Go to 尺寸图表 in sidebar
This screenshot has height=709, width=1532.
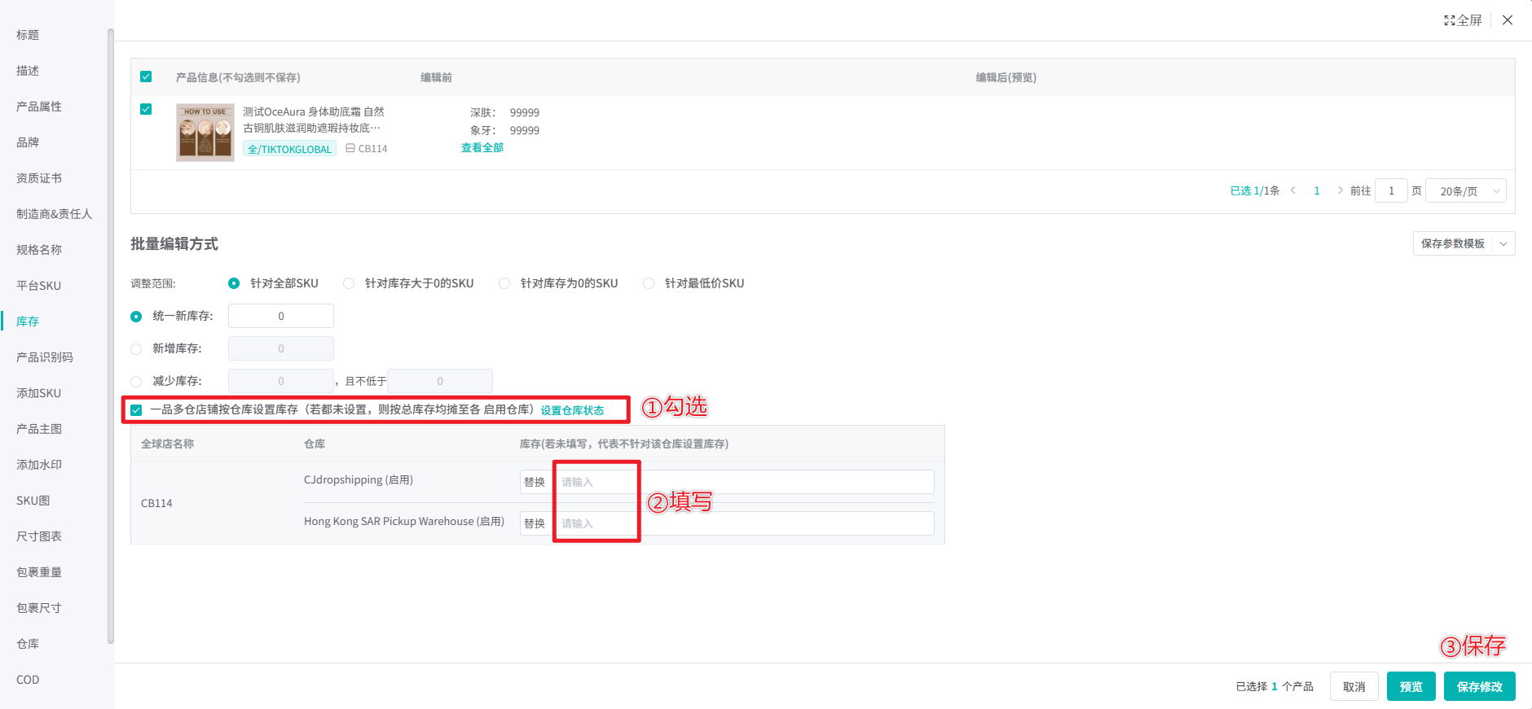point(39,536)
